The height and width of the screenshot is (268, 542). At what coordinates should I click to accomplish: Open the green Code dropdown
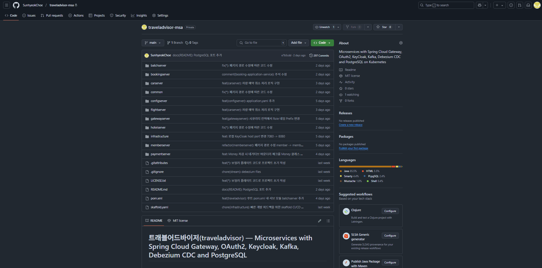pos(322,43)
